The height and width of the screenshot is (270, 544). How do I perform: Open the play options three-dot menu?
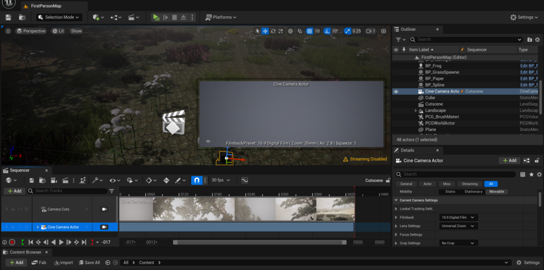click(193, 18)
